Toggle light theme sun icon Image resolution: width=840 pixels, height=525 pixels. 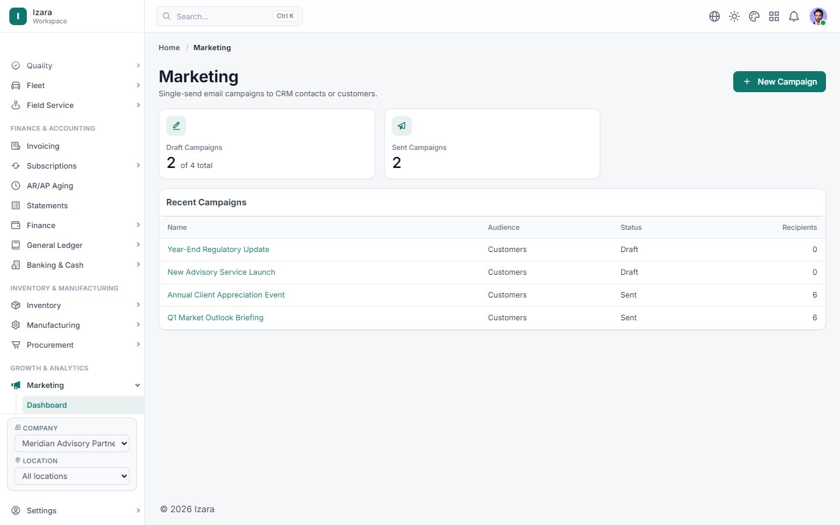(734, 16)
